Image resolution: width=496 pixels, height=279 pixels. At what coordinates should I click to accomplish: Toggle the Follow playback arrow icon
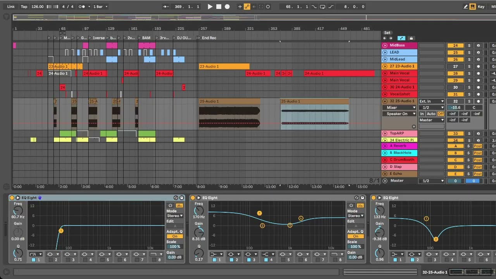tap(166, 7)
